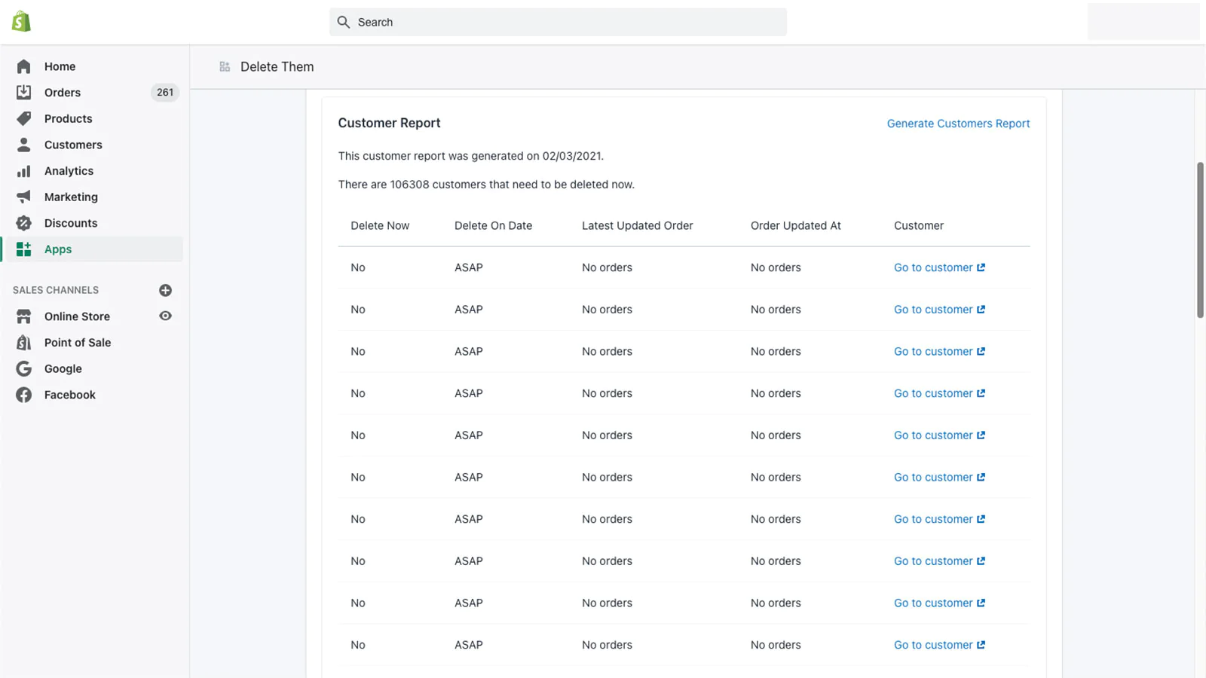1206x678 pixels.
Task: Click Generate Customers Report link
Action: (958, 124)
